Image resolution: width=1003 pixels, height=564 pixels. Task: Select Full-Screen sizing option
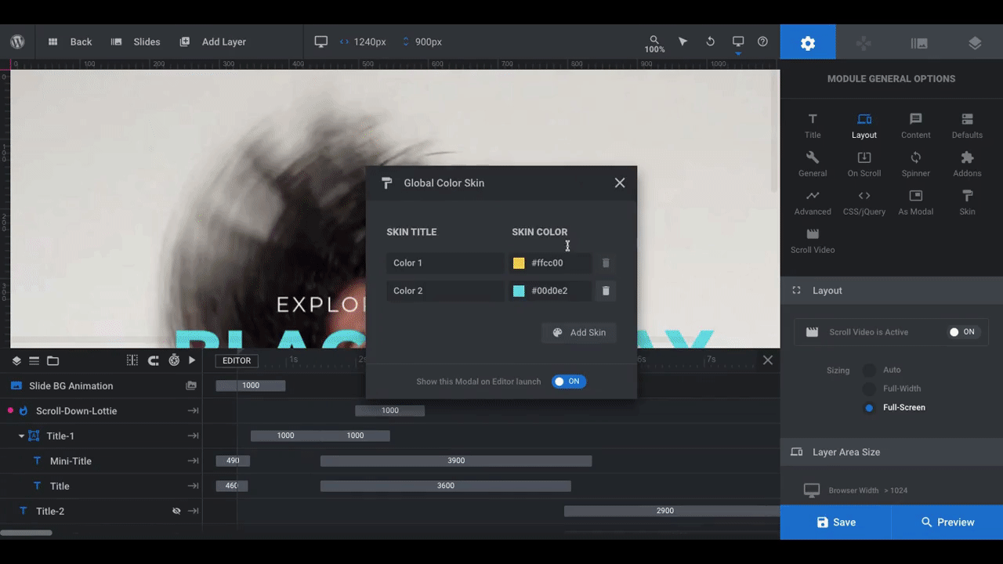pos(869,407)
